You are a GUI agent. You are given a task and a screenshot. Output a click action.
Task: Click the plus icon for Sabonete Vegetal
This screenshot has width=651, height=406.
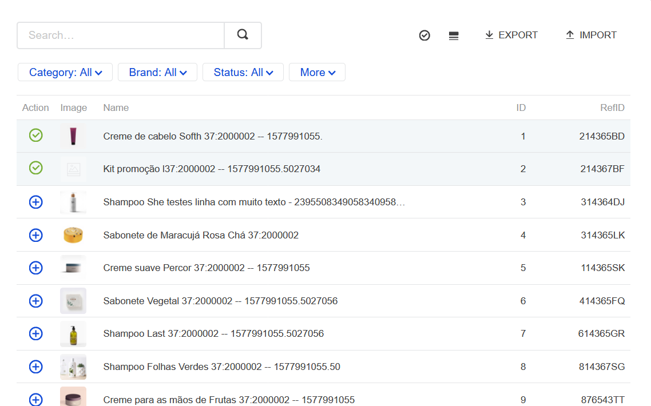35,300
